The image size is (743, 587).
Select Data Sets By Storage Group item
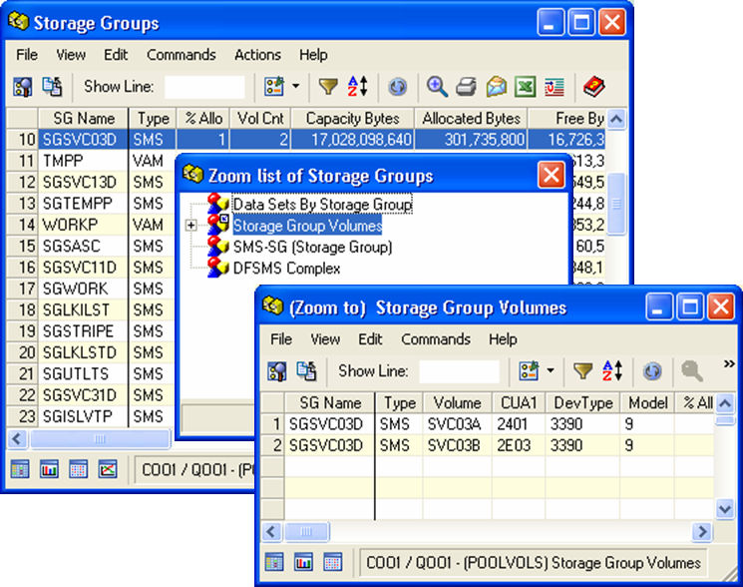pyautogui.click(x=322, y=205)
